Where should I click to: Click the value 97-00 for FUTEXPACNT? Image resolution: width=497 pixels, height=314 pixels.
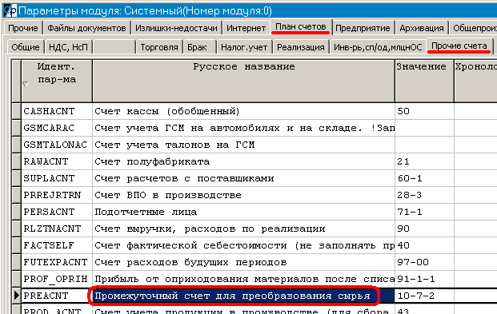coord(424,262)
